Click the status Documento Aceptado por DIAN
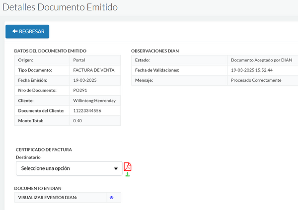298x210 pixels. coord(261,60)
